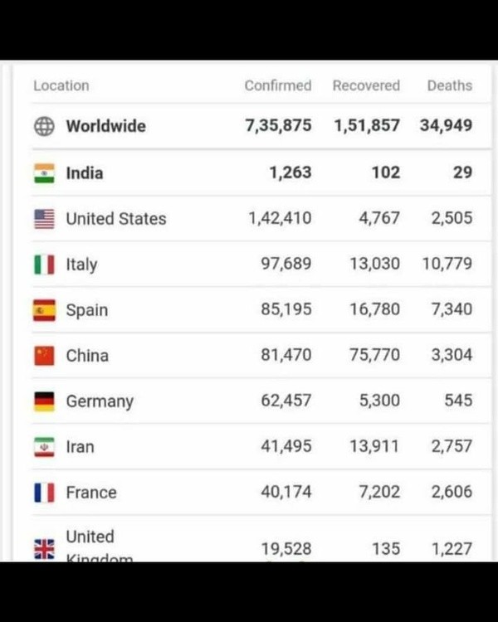Click the China flag icon
The width and height of the screenshot is (498, 622).
(44, 356)
